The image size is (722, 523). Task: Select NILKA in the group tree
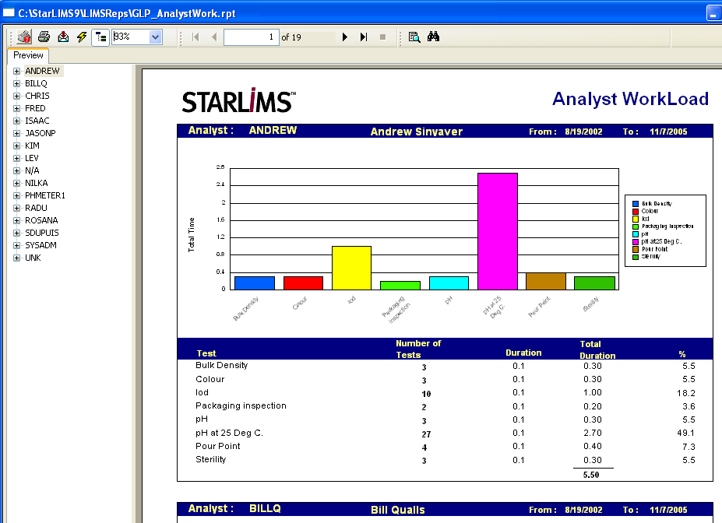[x=37, y=183]
